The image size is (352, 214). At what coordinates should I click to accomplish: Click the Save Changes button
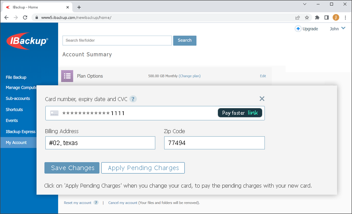[x=72, y=168]
